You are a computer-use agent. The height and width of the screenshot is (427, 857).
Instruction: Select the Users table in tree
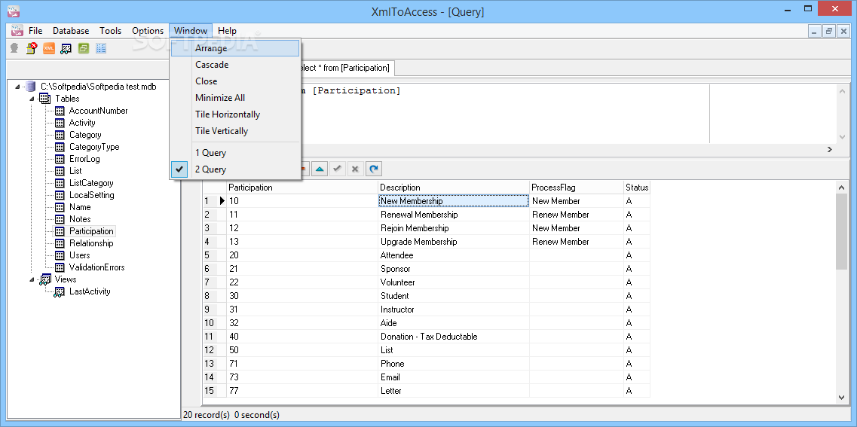coord(79,255)
